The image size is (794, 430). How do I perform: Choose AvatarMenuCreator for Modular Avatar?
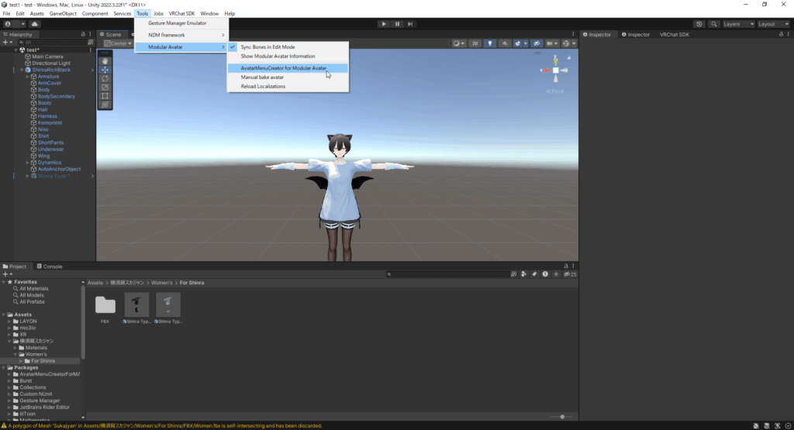(288, 67)
